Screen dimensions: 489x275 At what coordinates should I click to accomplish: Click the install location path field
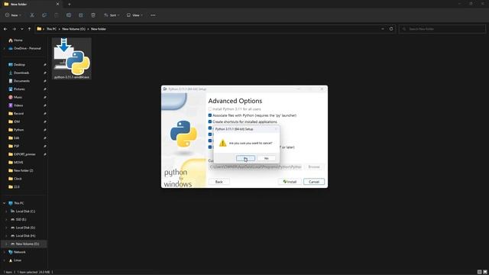click(x=255, y=167)
